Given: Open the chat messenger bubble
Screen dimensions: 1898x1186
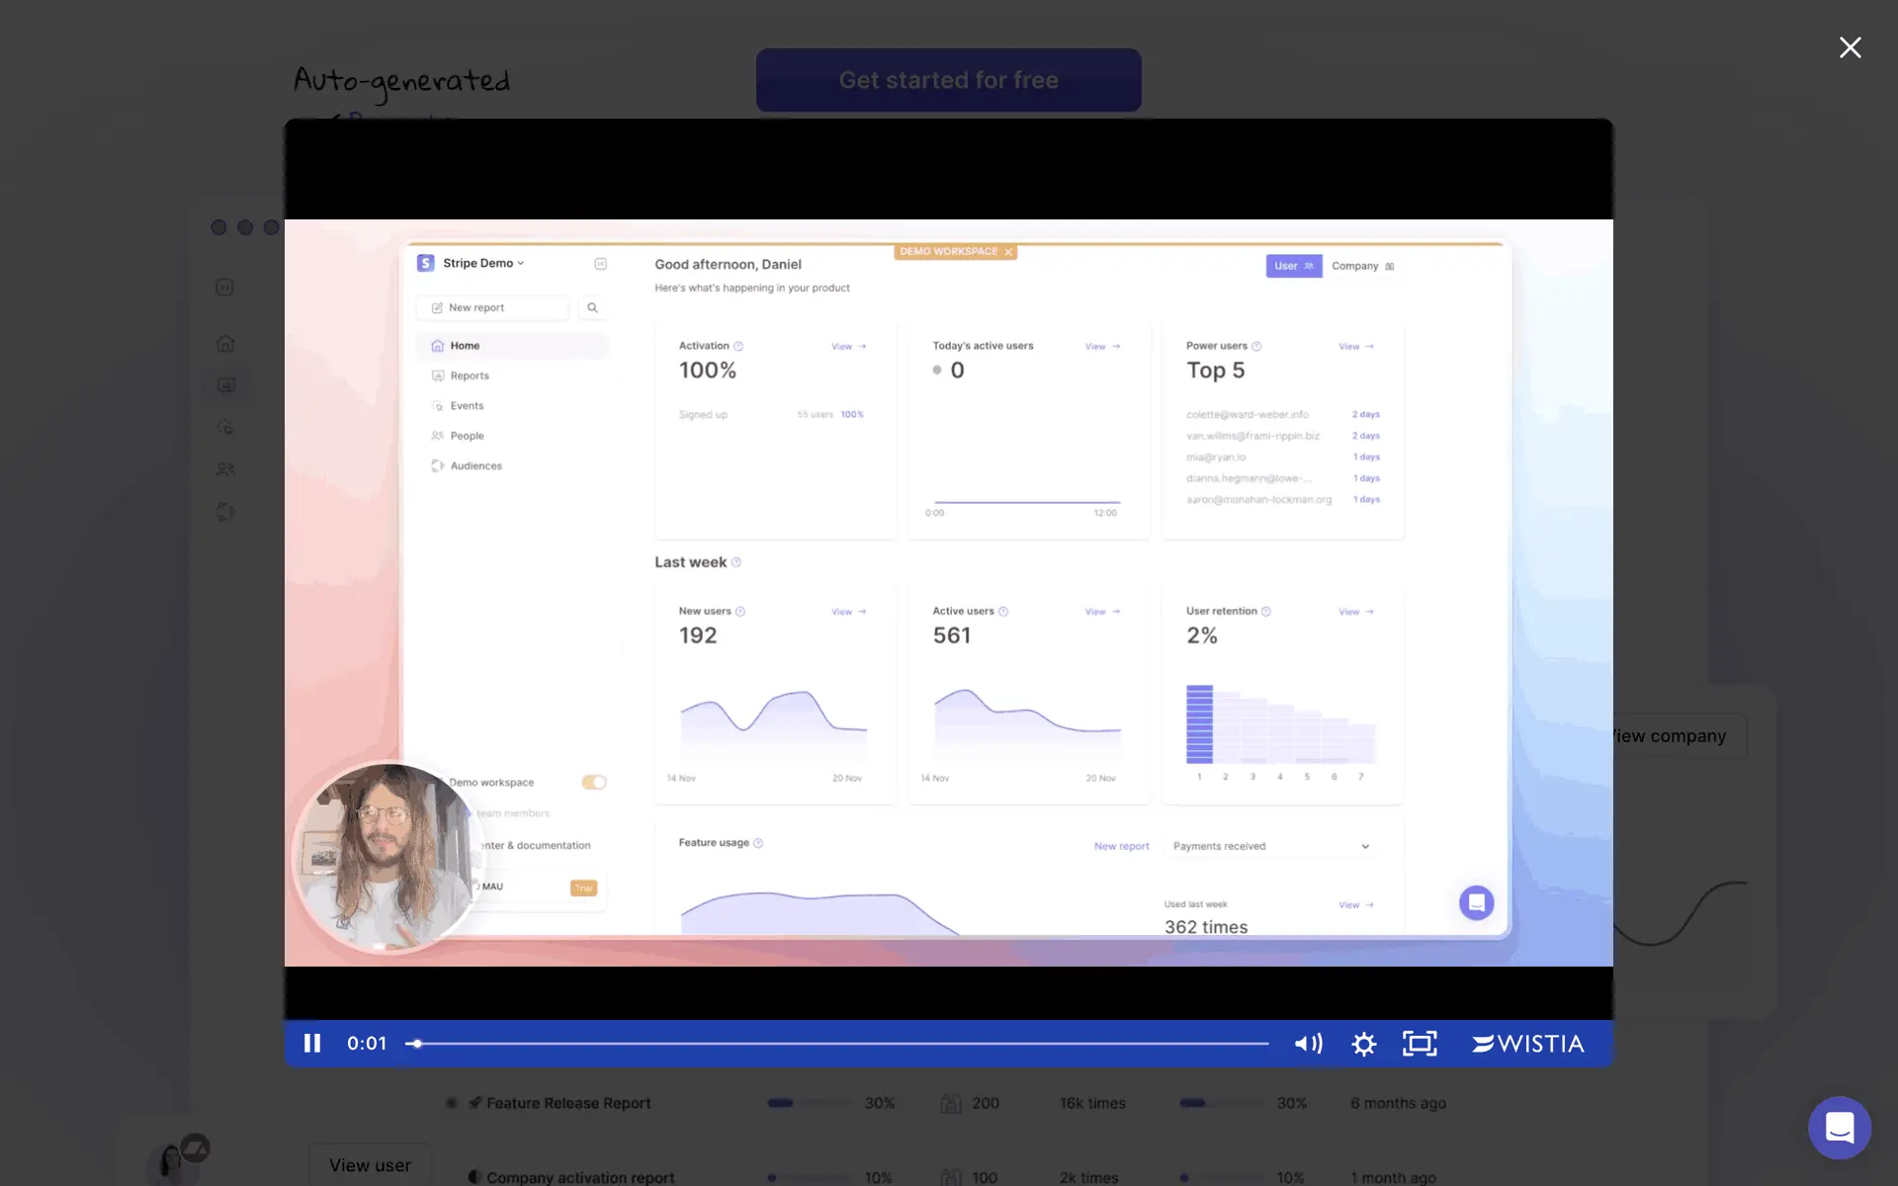Looking at the screenshot, I should click(1839, 1127).
